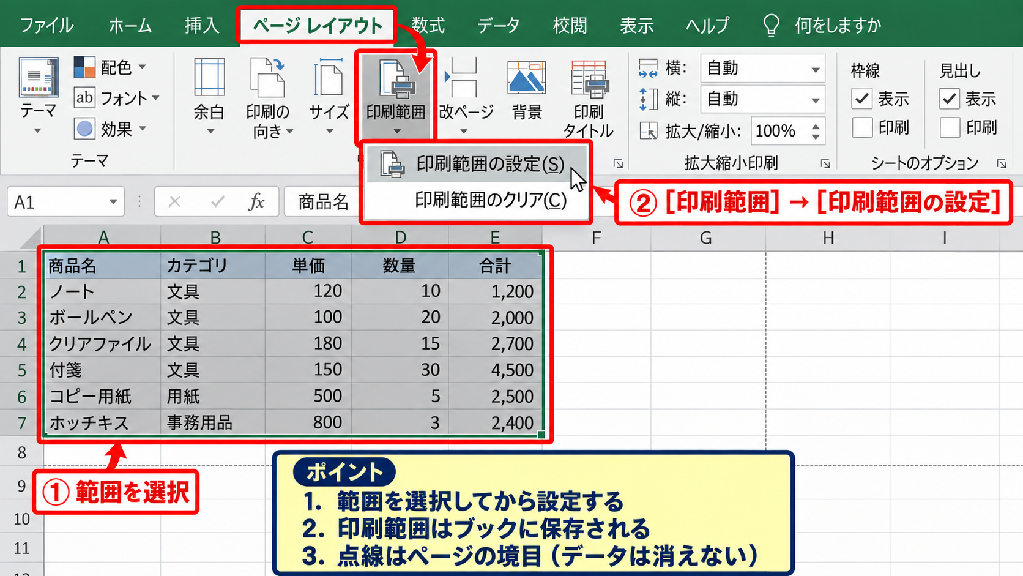Choose 印刷範囲のクリア(C) from the menu
The width and height of the screenshot is (1023, 576).
(x=477, y=200)
